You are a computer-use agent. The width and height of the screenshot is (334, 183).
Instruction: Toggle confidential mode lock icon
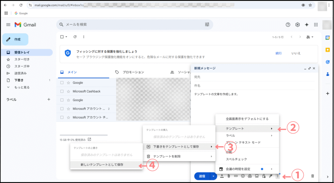[264, 176]
